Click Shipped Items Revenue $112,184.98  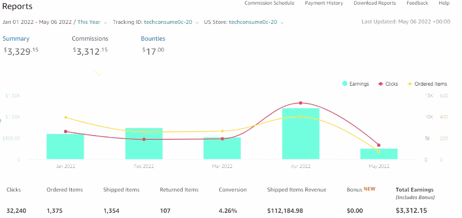[285, 211]
